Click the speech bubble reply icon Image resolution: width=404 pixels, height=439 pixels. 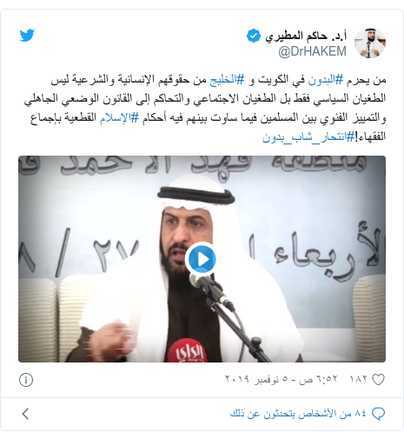tap(378, 414)
